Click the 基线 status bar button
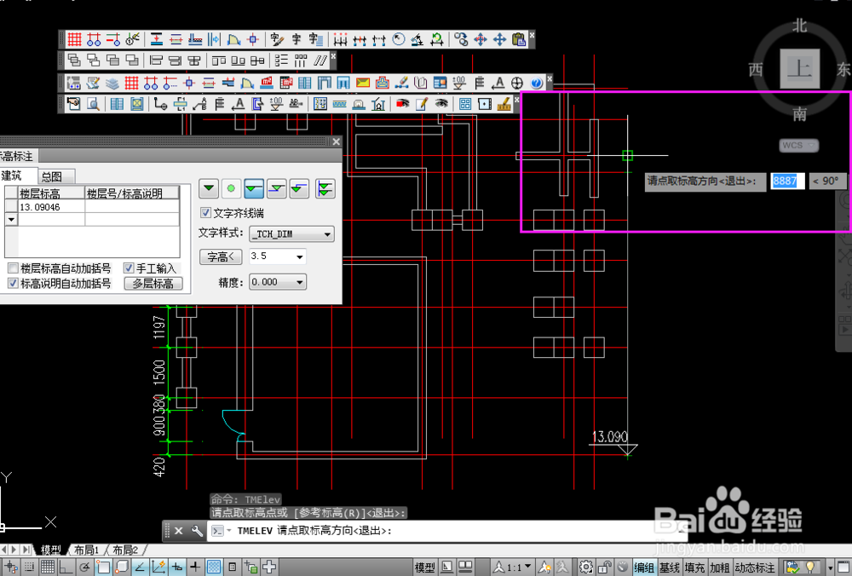 coord(670,567)
